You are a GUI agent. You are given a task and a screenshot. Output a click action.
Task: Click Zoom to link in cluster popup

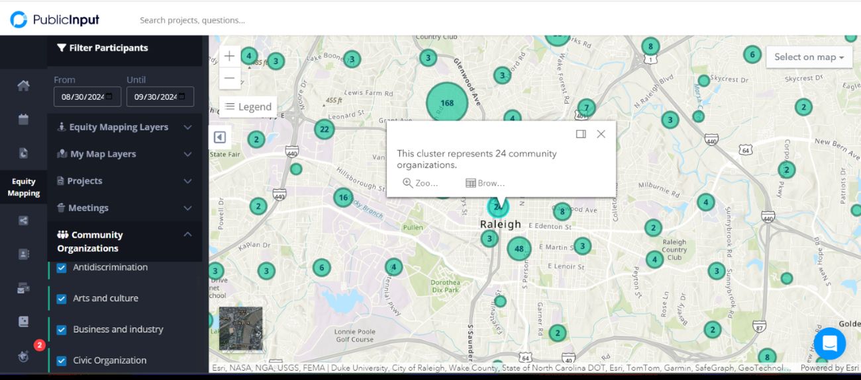tap(421, 183)
